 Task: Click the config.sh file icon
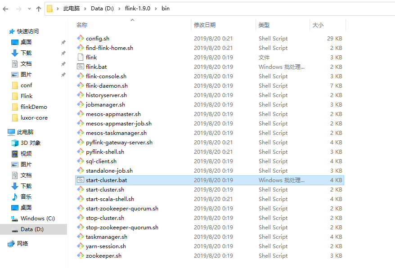[x=81, y=38]
